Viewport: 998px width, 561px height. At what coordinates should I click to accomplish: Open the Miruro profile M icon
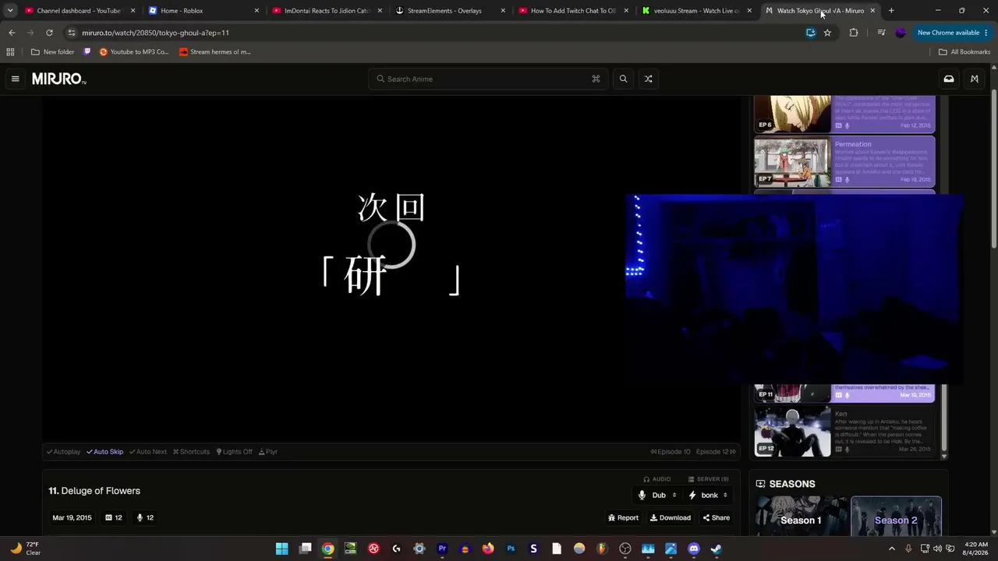[x=974, y=79]
